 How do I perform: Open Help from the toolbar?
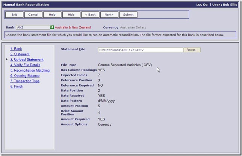tap(52, 15)
